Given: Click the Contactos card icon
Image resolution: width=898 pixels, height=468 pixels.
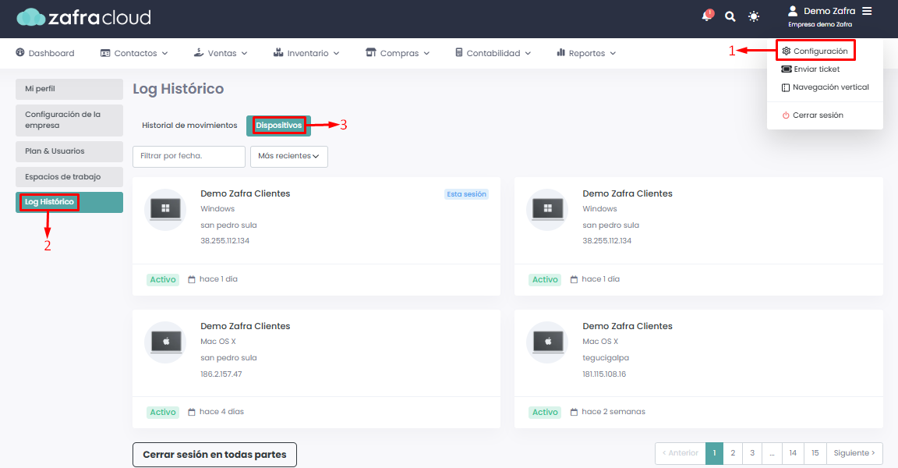Looking at the screenshot, I should click(x=105, y=53).
